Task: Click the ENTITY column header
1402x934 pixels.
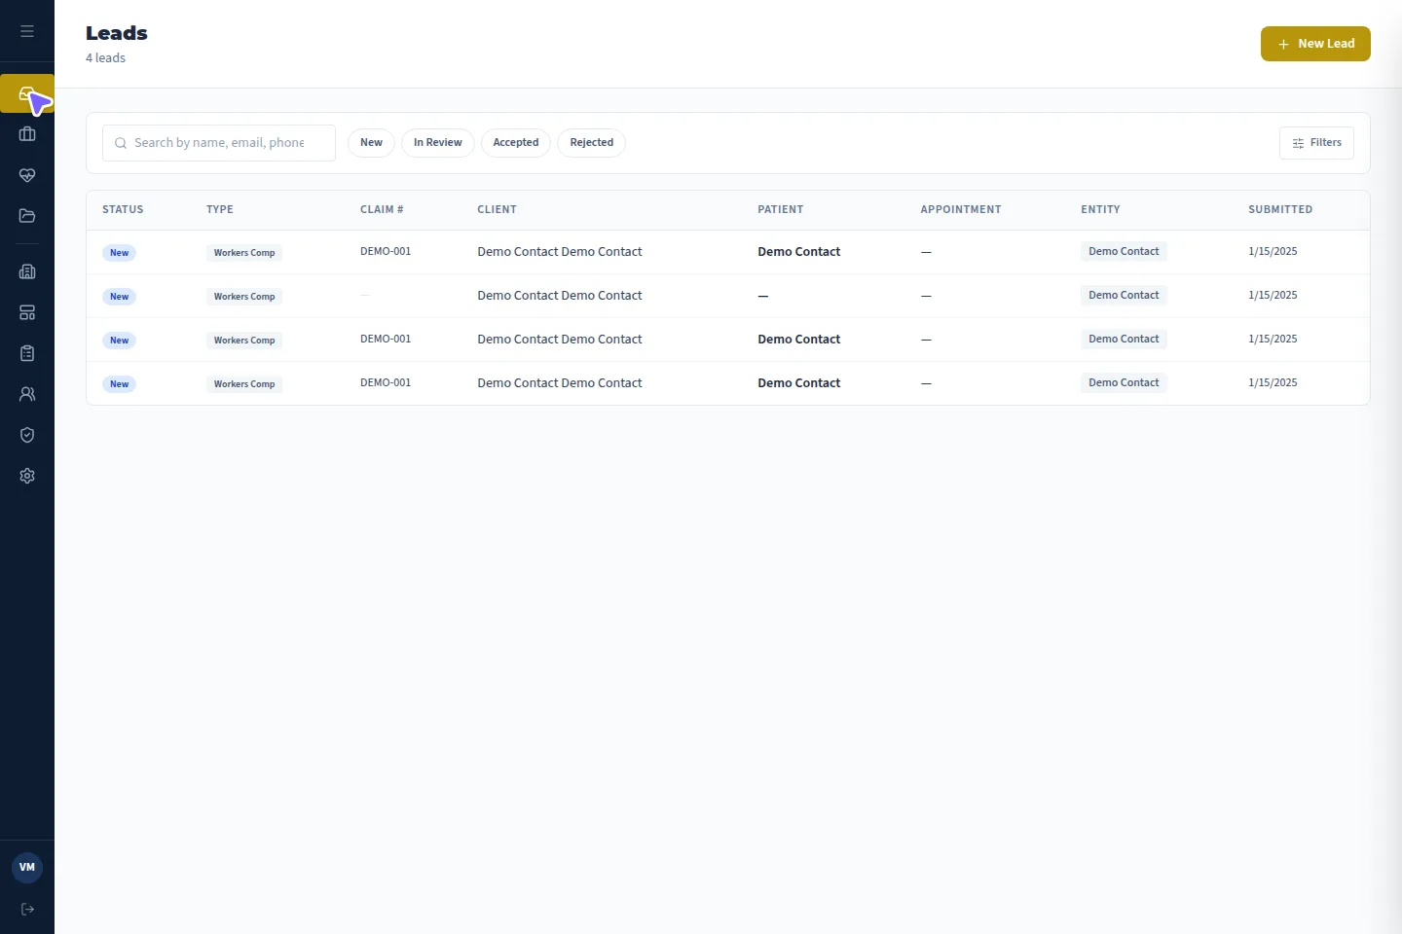Action: (1100, 209)
